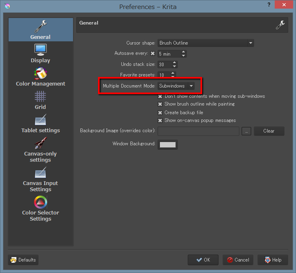Screen dimensions: 296x273
Task: Click the Defaults button
Action: point(23,260)
